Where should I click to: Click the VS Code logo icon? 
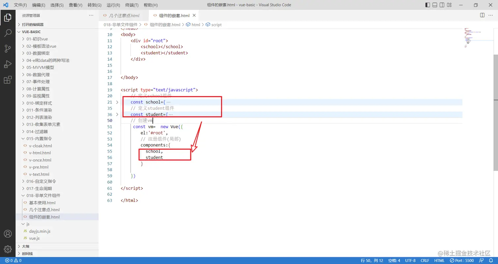point(6,5)
